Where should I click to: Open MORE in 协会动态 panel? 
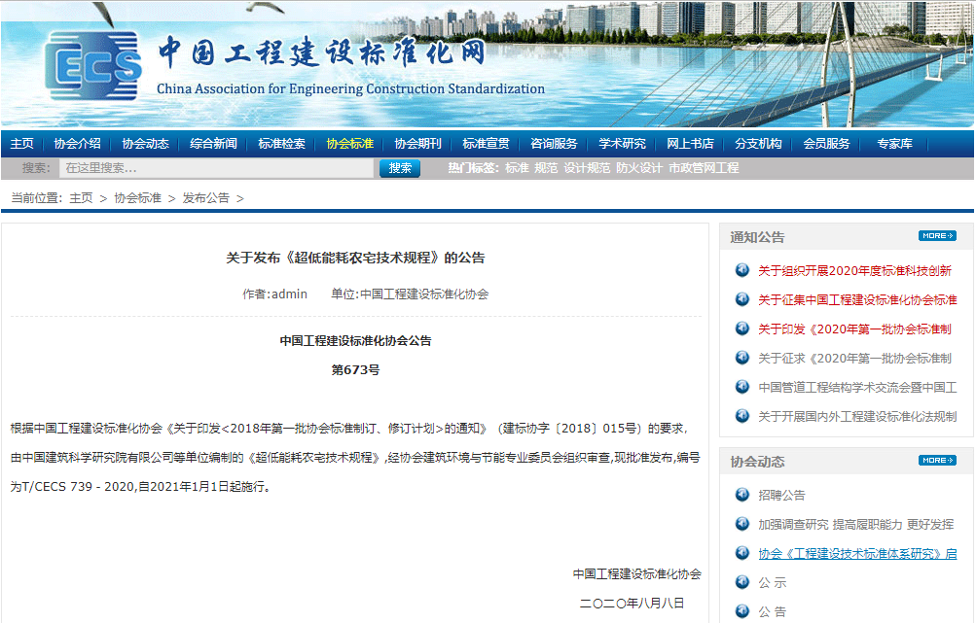click(x=937, y=460)
